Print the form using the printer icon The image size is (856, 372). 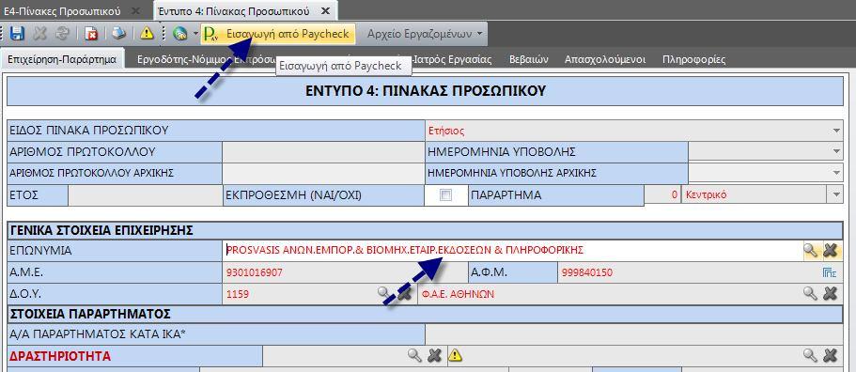(x=118, y=34)
